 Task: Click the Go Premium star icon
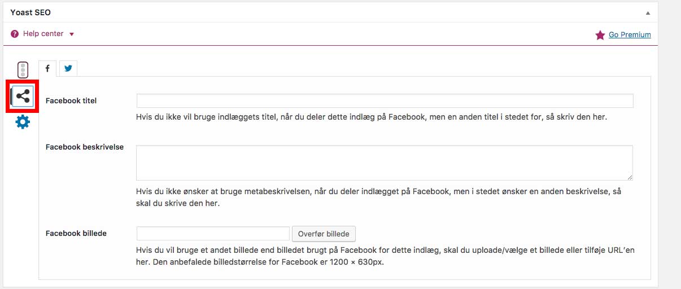(x=600, y=35)
